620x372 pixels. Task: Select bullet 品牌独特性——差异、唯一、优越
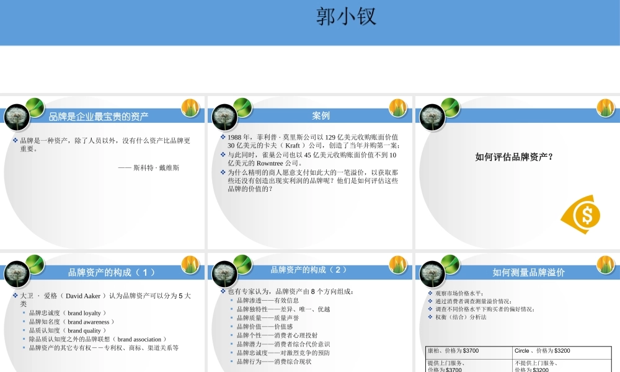(283, 309)
